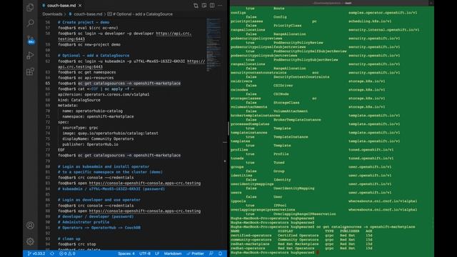
Task: Click 'overlappingrangeipreservations' entry in terminal
Action: tap(263, 209)
